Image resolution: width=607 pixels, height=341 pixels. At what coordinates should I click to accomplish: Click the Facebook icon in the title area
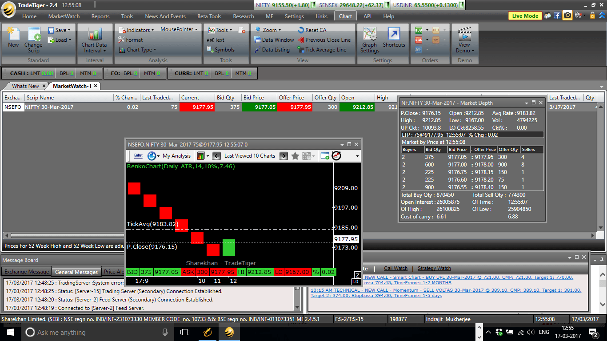tap(557, 15)
